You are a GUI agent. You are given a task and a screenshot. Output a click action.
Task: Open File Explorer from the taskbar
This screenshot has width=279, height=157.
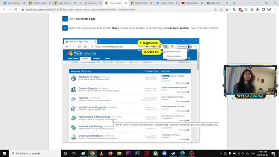coord(119,153)
